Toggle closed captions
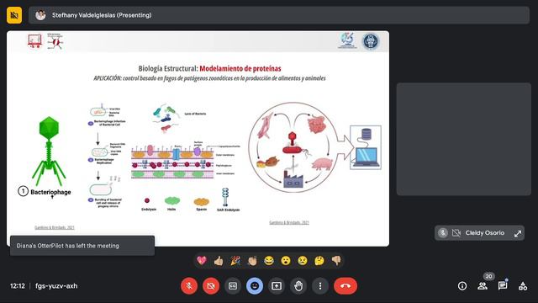 [233, 286]
